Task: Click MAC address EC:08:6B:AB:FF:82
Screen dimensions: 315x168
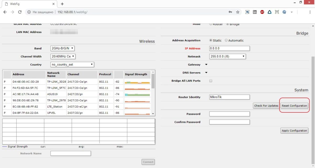Action: pos(25,107)
